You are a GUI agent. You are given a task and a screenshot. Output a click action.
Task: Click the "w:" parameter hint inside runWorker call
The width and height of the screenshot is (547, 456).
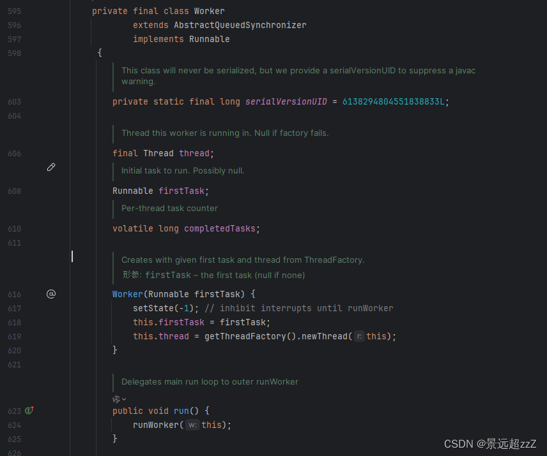coord(192,424)
